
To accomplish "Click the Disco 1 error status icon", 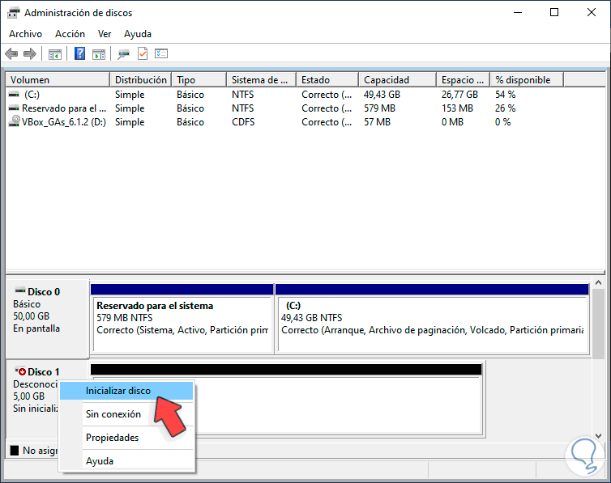I will pos(20,371).
